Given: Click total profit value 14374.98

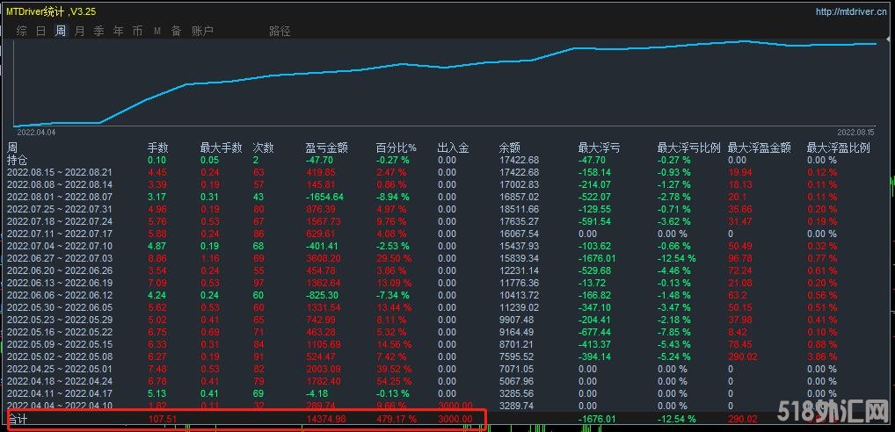Looking at the screenshot, I should [x=326, y=420].
